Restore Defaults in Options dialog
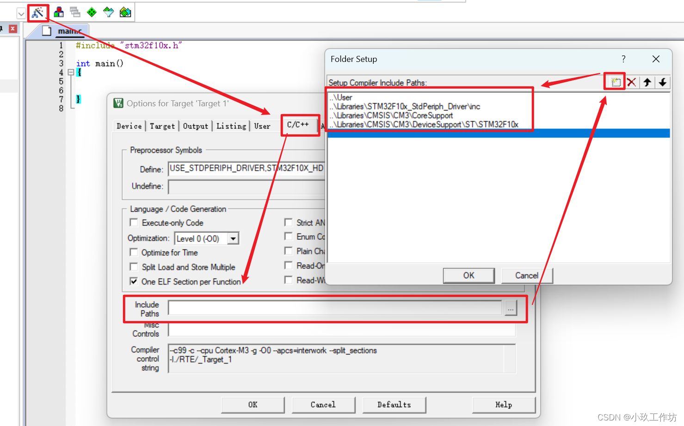684x426 pixels. pos(394,405)
